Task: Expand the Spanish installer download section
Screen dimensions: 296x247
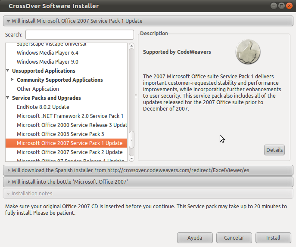Action: [x=8, y=170]
